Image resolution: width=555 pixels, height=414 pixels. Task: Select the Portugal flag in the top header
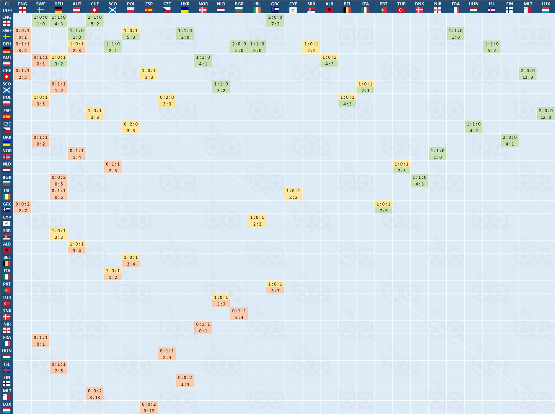(383, 10)
